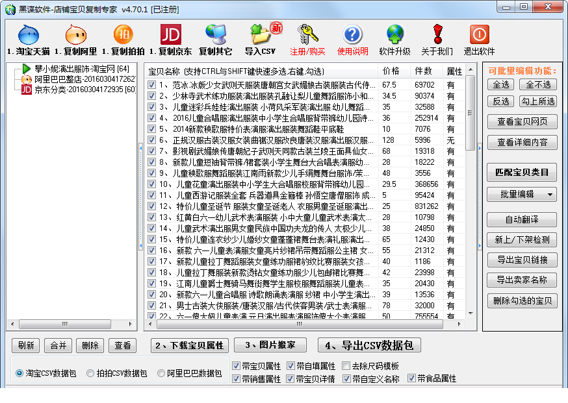Toggle checkbox for item 12 特价儿童圣诞节
The height and width of the screenshot is (403, 568).
click(x=152, y=206)
